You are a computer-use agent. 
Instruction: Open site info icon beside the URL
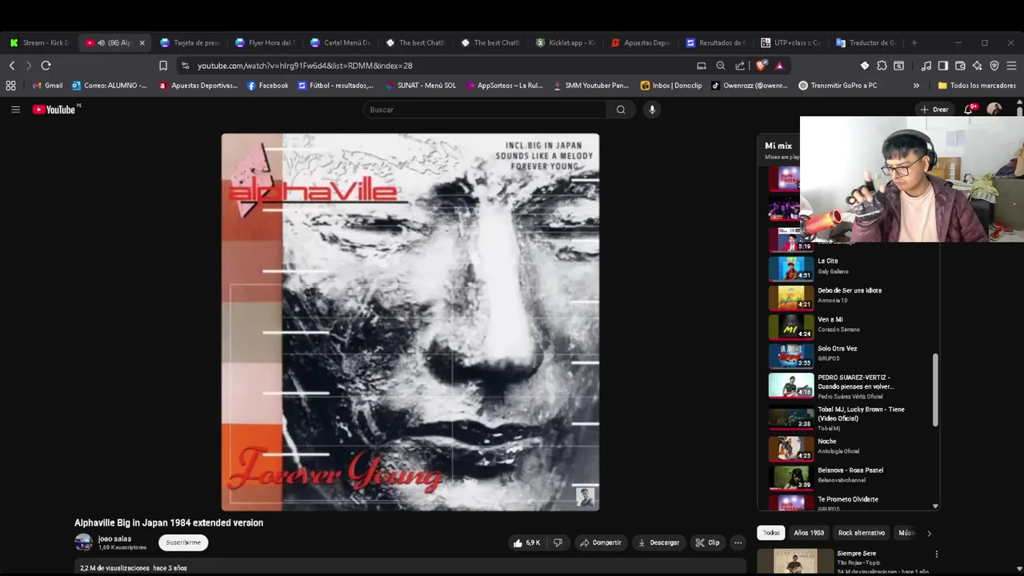click(186, 66)
